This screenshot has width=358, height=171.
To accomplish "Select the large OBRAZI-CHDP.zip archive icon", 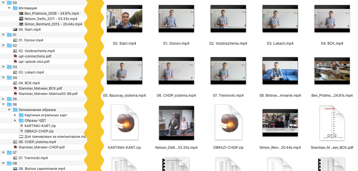I will pyautogui.click(x=228, y=122).
